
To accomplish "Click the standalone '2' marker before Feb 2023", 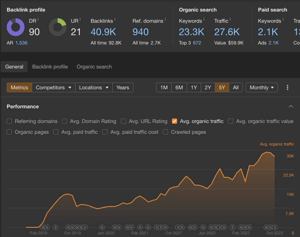I will point(232,227).
